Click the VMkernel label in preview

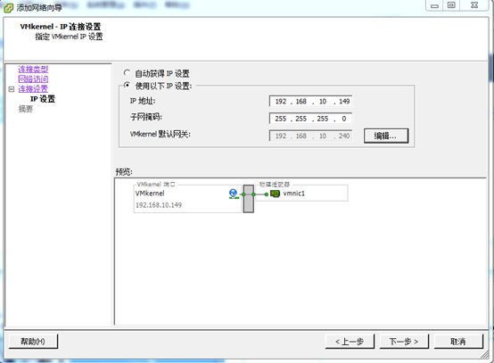click(x=150, y=194)
